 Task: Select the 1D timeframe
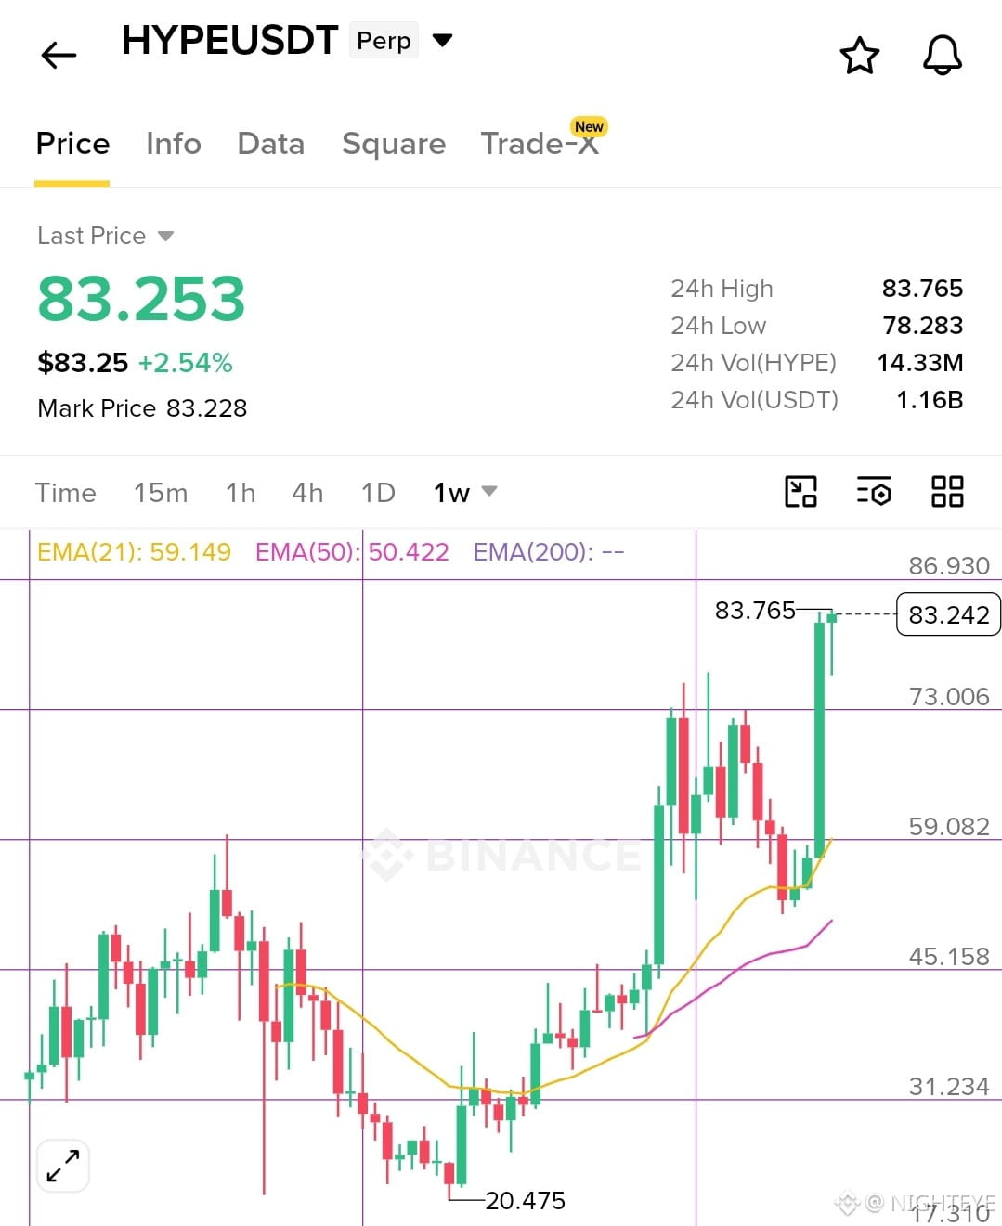pos(378,493)
